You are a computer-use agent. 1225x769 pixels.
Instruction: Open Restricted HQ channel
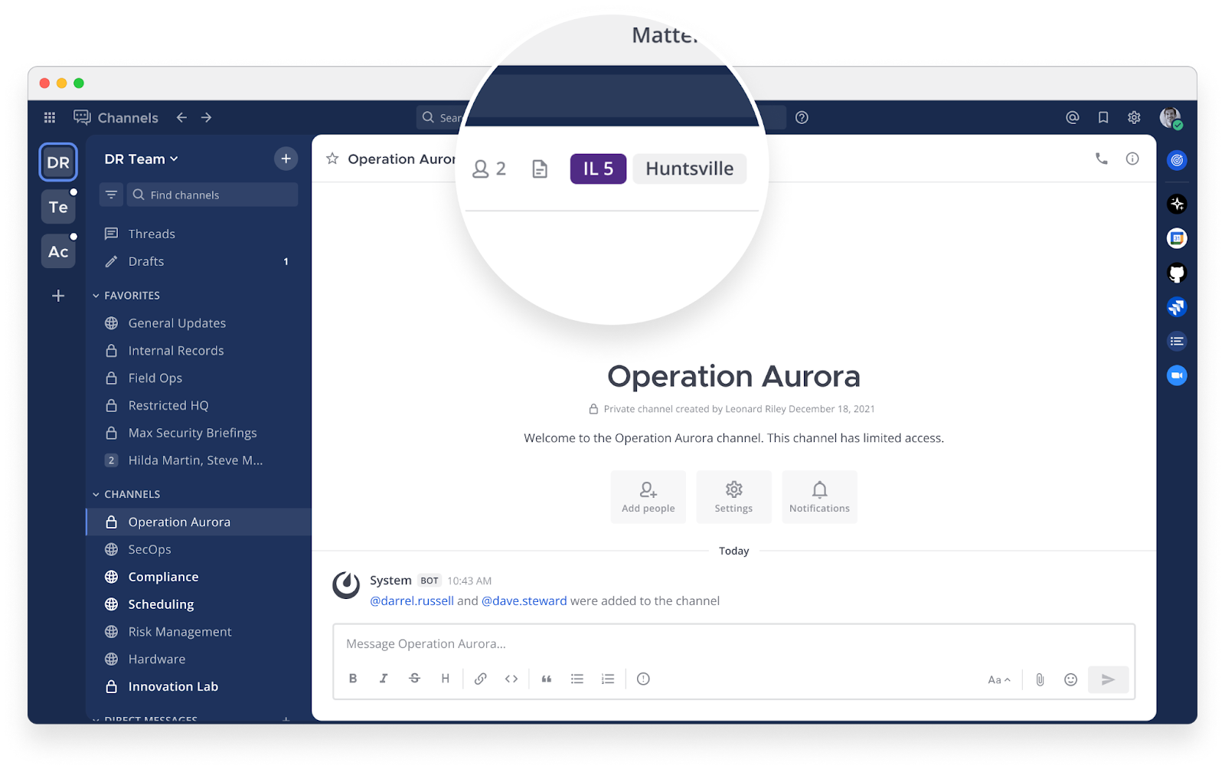[199, 406]
